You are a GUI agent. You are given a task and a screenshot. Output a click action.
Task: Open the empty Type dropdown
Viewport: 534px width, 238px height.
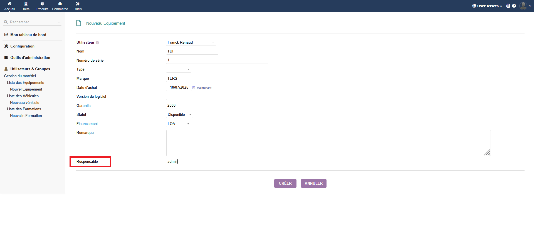(x=179, y=69)
